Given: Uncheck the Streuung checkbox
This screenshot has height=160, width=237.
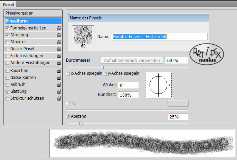Looking at the screenshot, I should click(7, 35).
